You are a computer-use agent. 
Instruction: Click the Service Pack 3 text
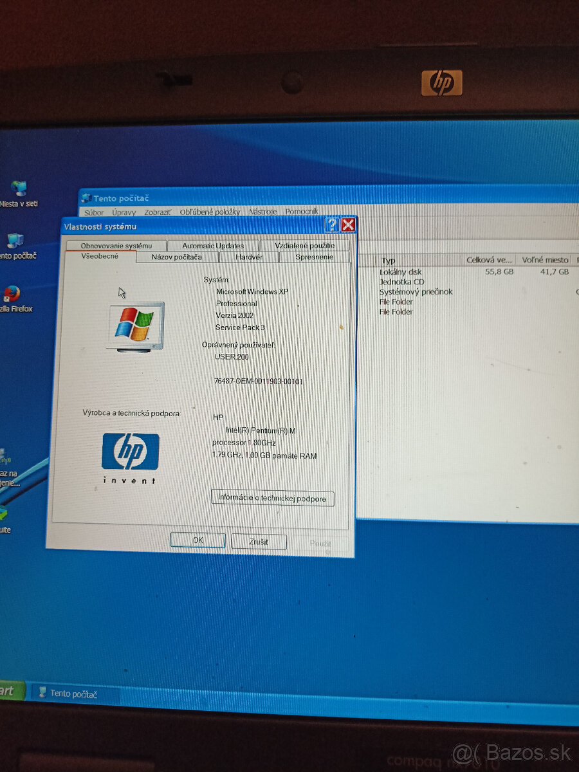click(240, 327)
